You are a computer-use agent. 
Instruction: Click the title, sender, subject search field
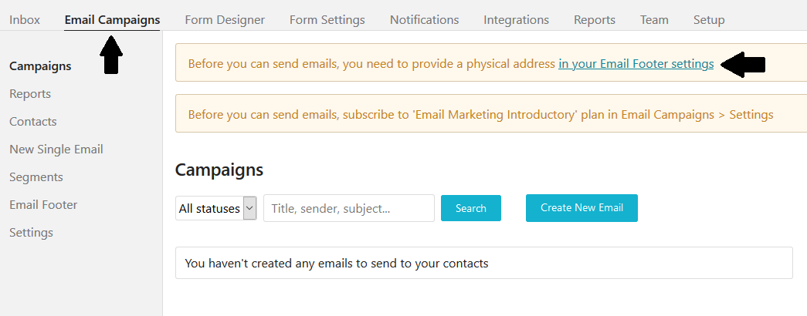[348, 208]
